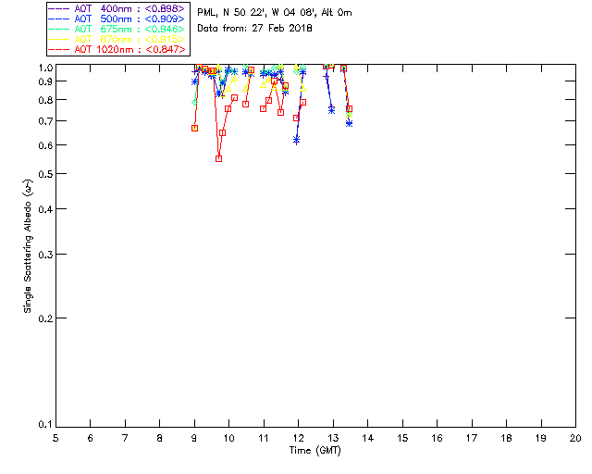Viewport: 592px width, 474px height.
Task: Click the y-axis tick label 0.3
Action: click(x=45, y=255)
